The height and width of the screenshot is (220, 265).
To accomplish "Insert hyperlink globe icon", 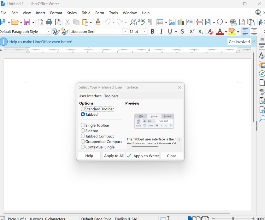I will (x=233, y=22).
